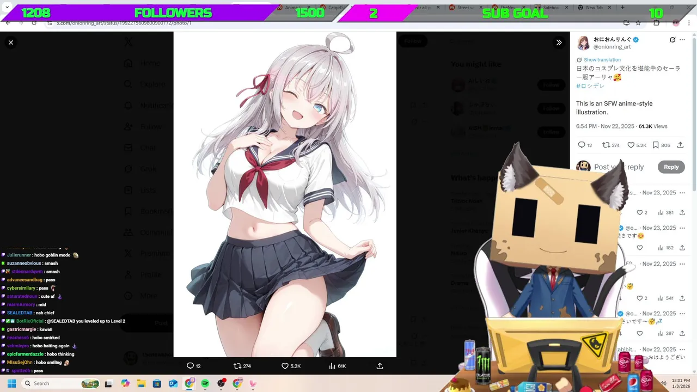The width and height of the screenshot is (697, 392).
Task: Repost using the 274 retweet icon in sidebar
Action: (611, 145)
